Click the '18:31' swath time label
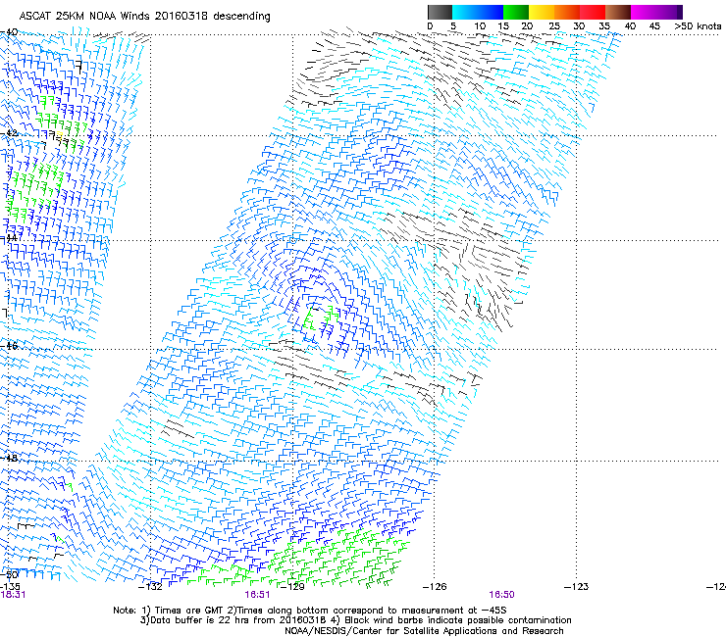Screen dimensions: 726x637 (x=13, y=595)
